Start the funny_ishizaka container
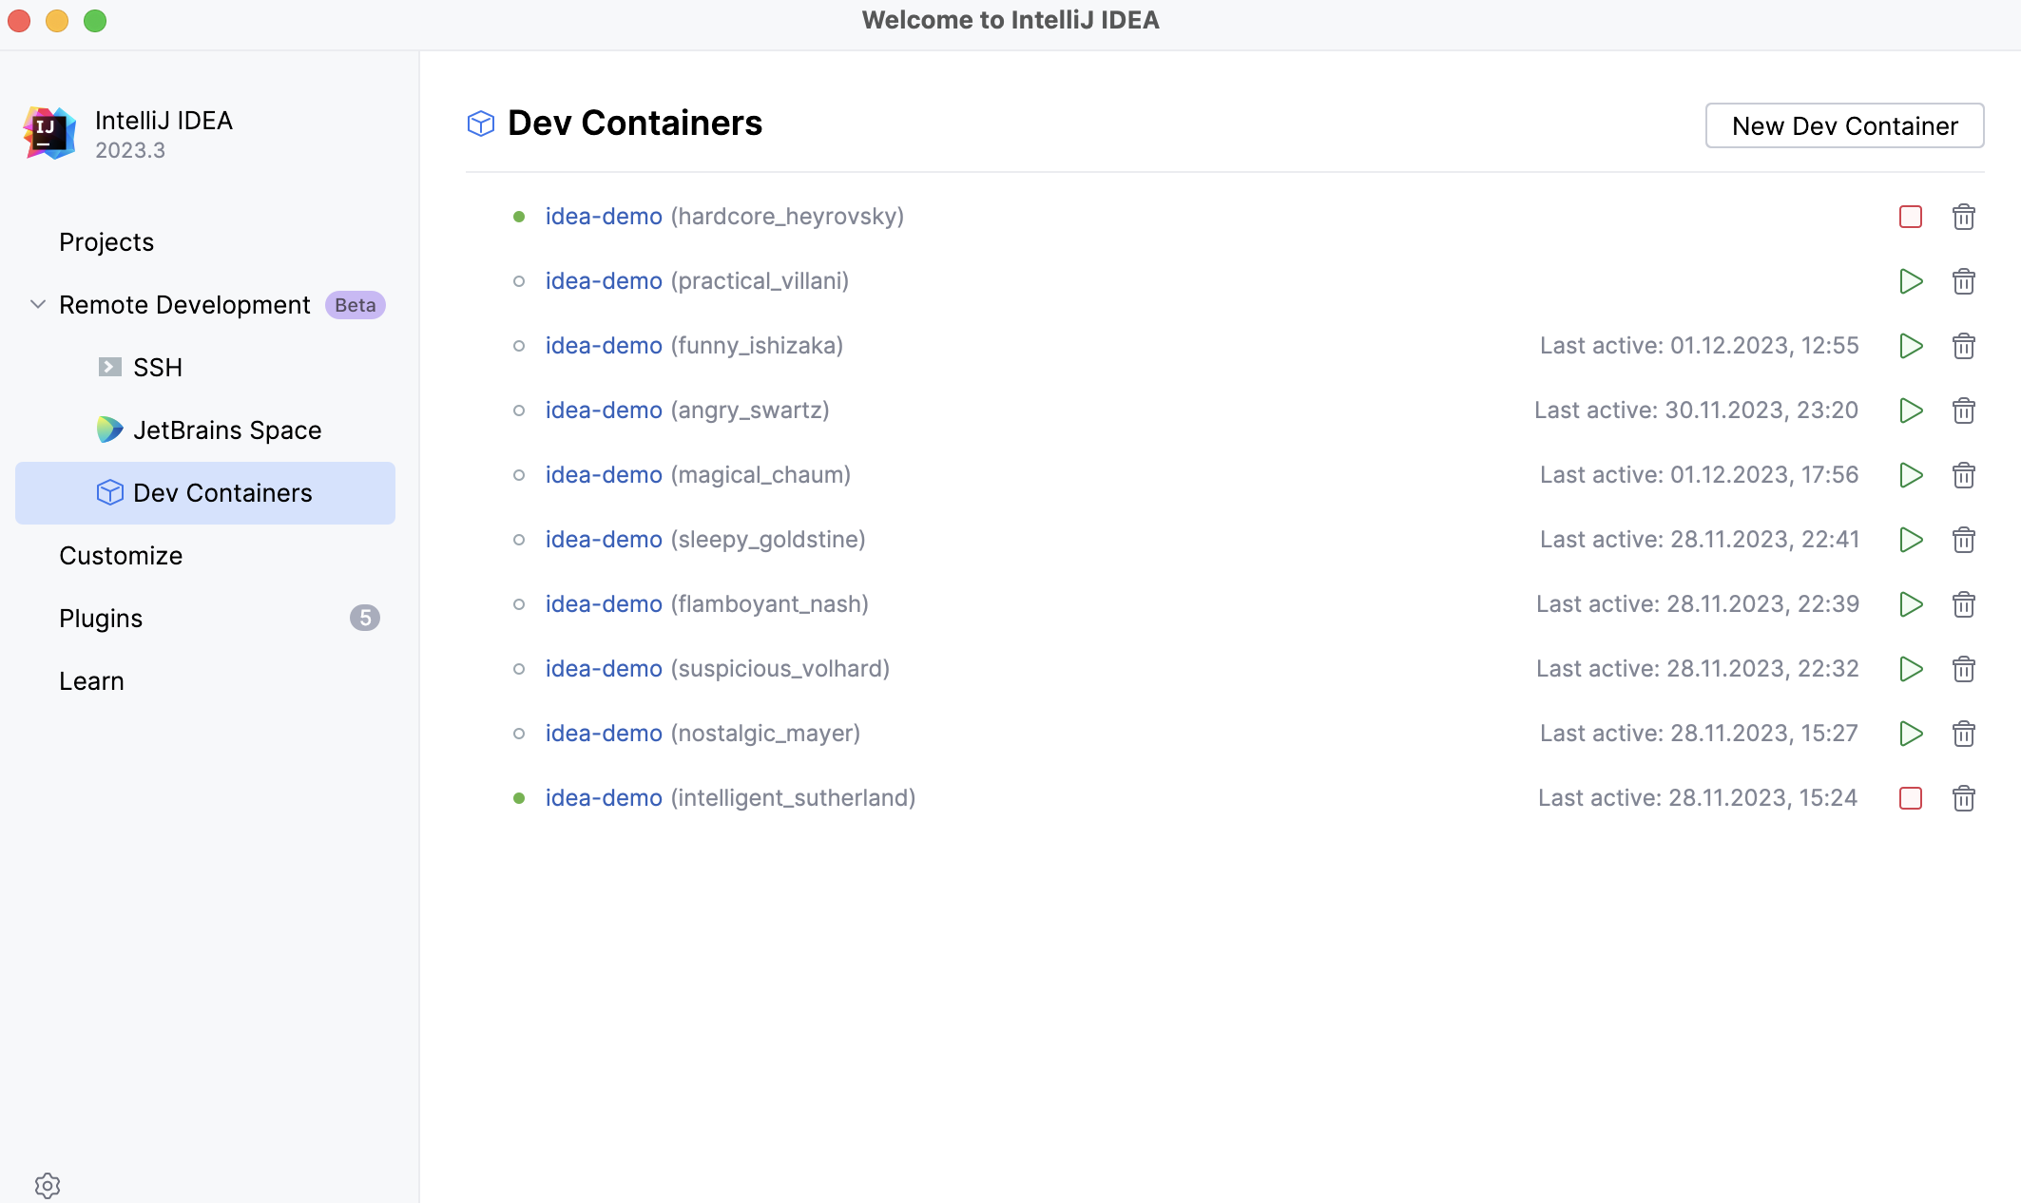This screenshot has height=1203, width=2021. 1911,346
